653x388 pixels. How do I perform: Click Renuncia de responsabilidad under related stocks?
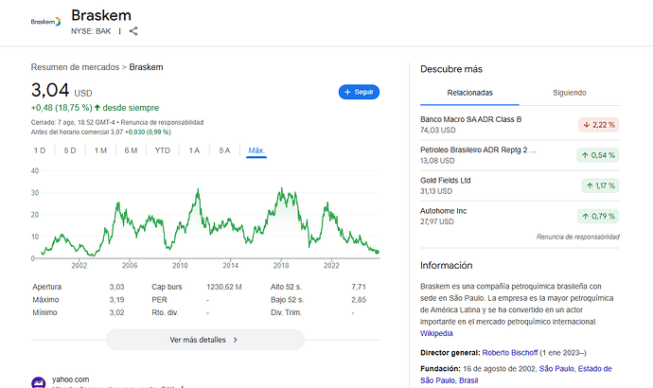(577, 237)
